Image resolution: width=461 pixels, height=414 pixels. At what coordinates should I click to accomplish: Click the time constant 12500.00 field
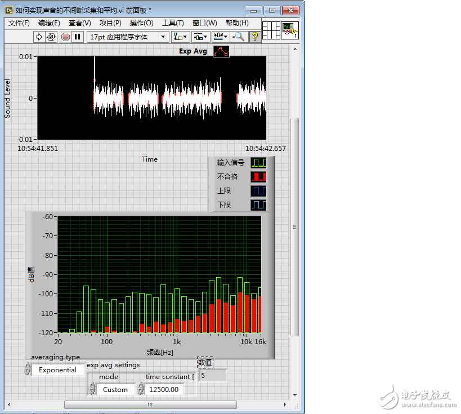click(164, 389)
